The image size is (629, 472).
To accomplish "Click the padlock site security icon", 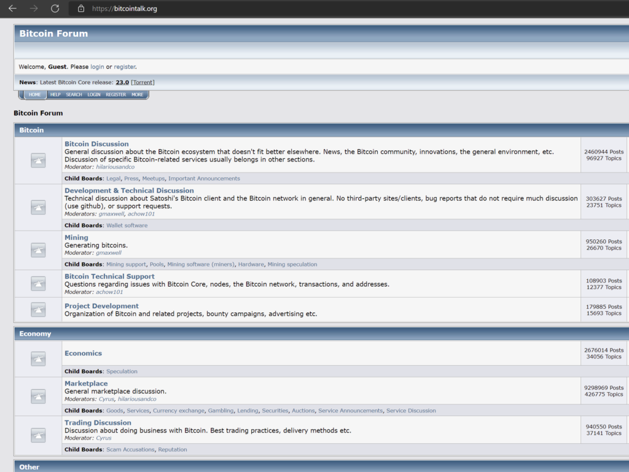I will (x=81, y=9).
